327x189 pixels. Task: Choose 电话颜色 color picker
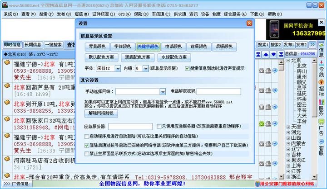coord(173,47)
